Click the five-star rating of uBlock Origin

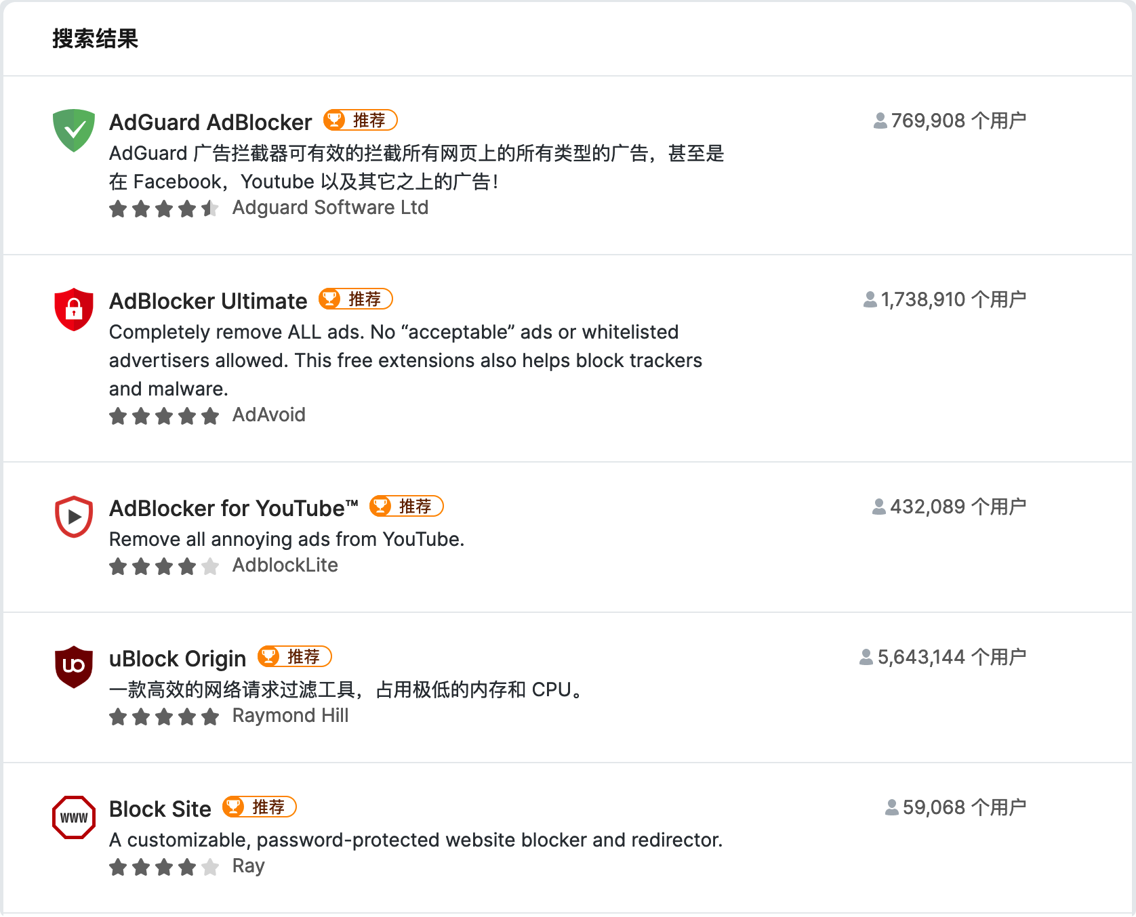[164, 717]
